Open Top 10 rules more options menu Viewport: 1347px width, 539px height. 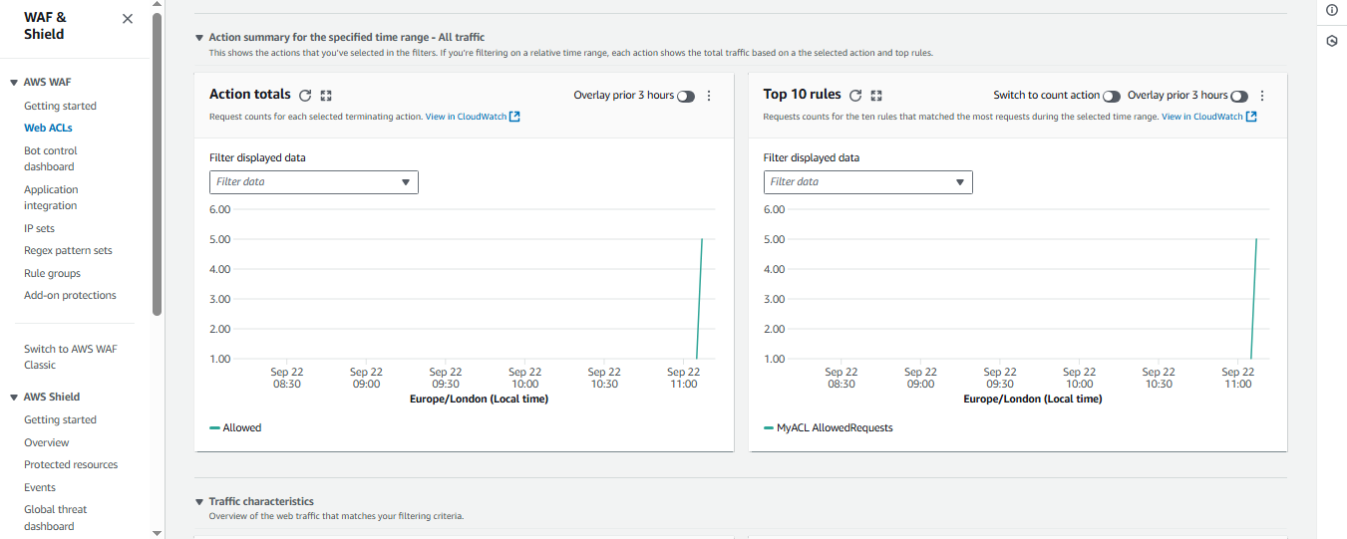(x=1262, y=96)
